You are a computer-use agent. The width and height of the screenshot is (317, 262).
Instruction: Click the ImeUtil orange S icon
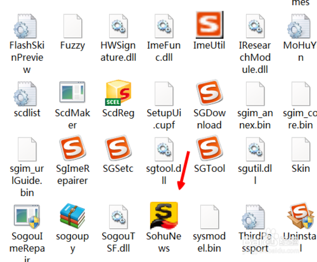[209, 25]
